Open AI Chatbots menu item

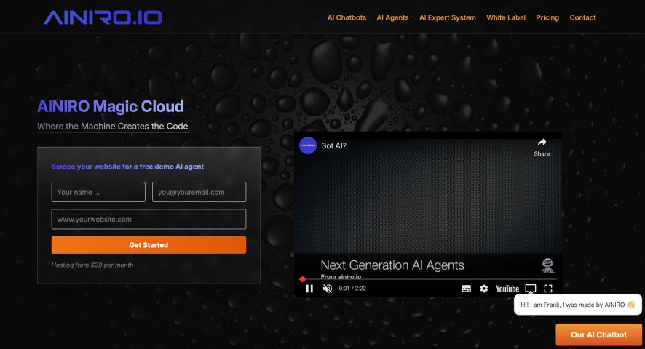coord(347,17)
